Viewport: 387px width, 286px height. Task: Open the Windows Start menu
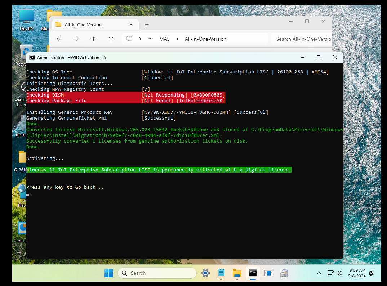point(108,273)
